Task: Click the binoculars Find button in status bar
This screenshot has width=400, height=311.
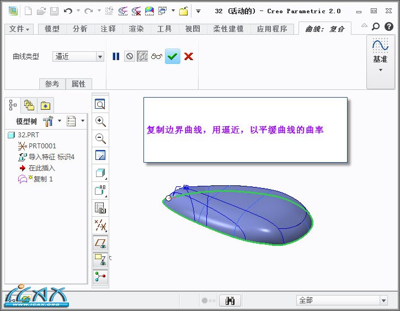Action: (x=230, y=301)
